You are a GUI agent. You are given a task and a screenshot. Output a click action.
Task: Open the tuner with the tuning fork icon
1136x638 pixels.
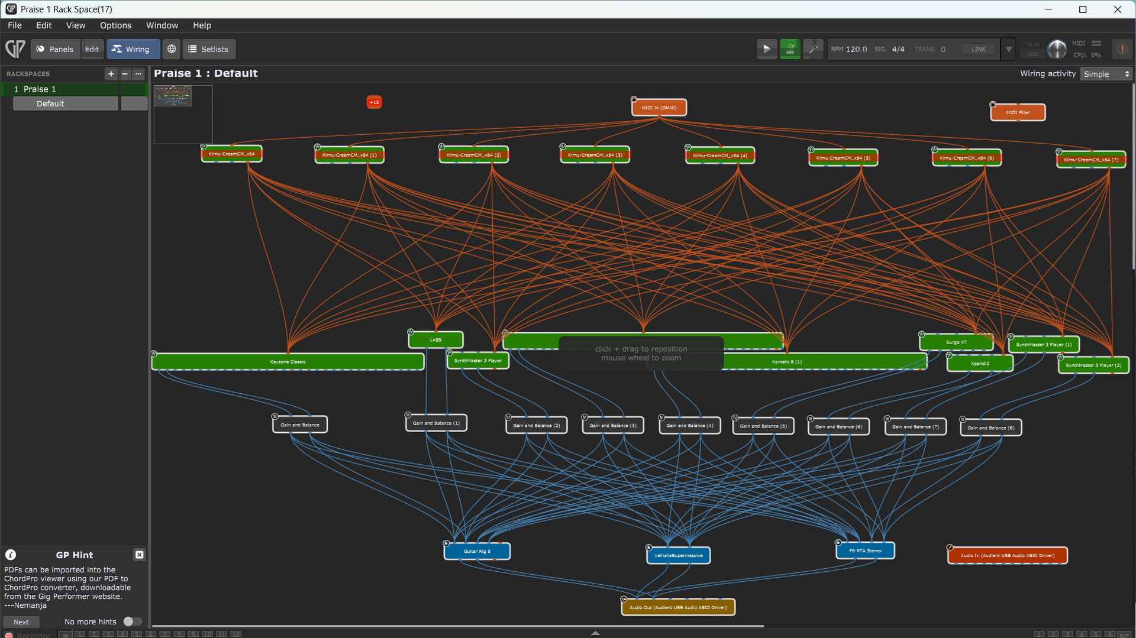[x=813, y=49]
